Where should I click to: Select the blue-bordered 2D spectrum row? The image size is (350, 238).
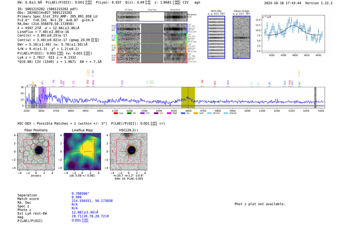click(x=152, y=28)
